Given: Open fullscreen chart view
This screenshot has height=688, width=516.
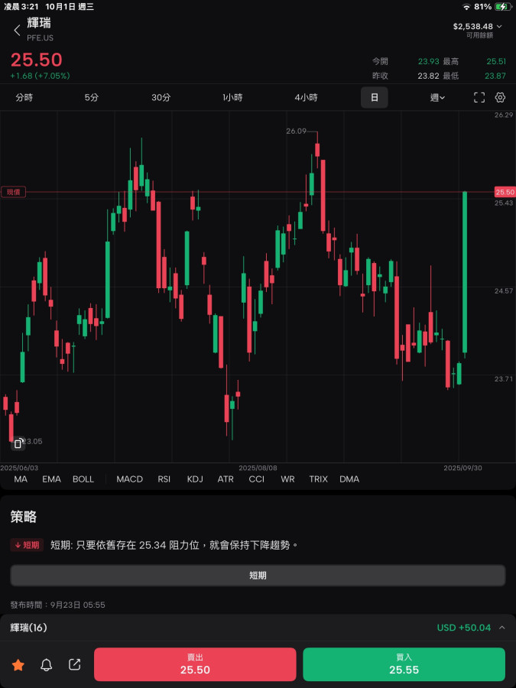Looking at the screenshot, I should click(x=479, y=98).
